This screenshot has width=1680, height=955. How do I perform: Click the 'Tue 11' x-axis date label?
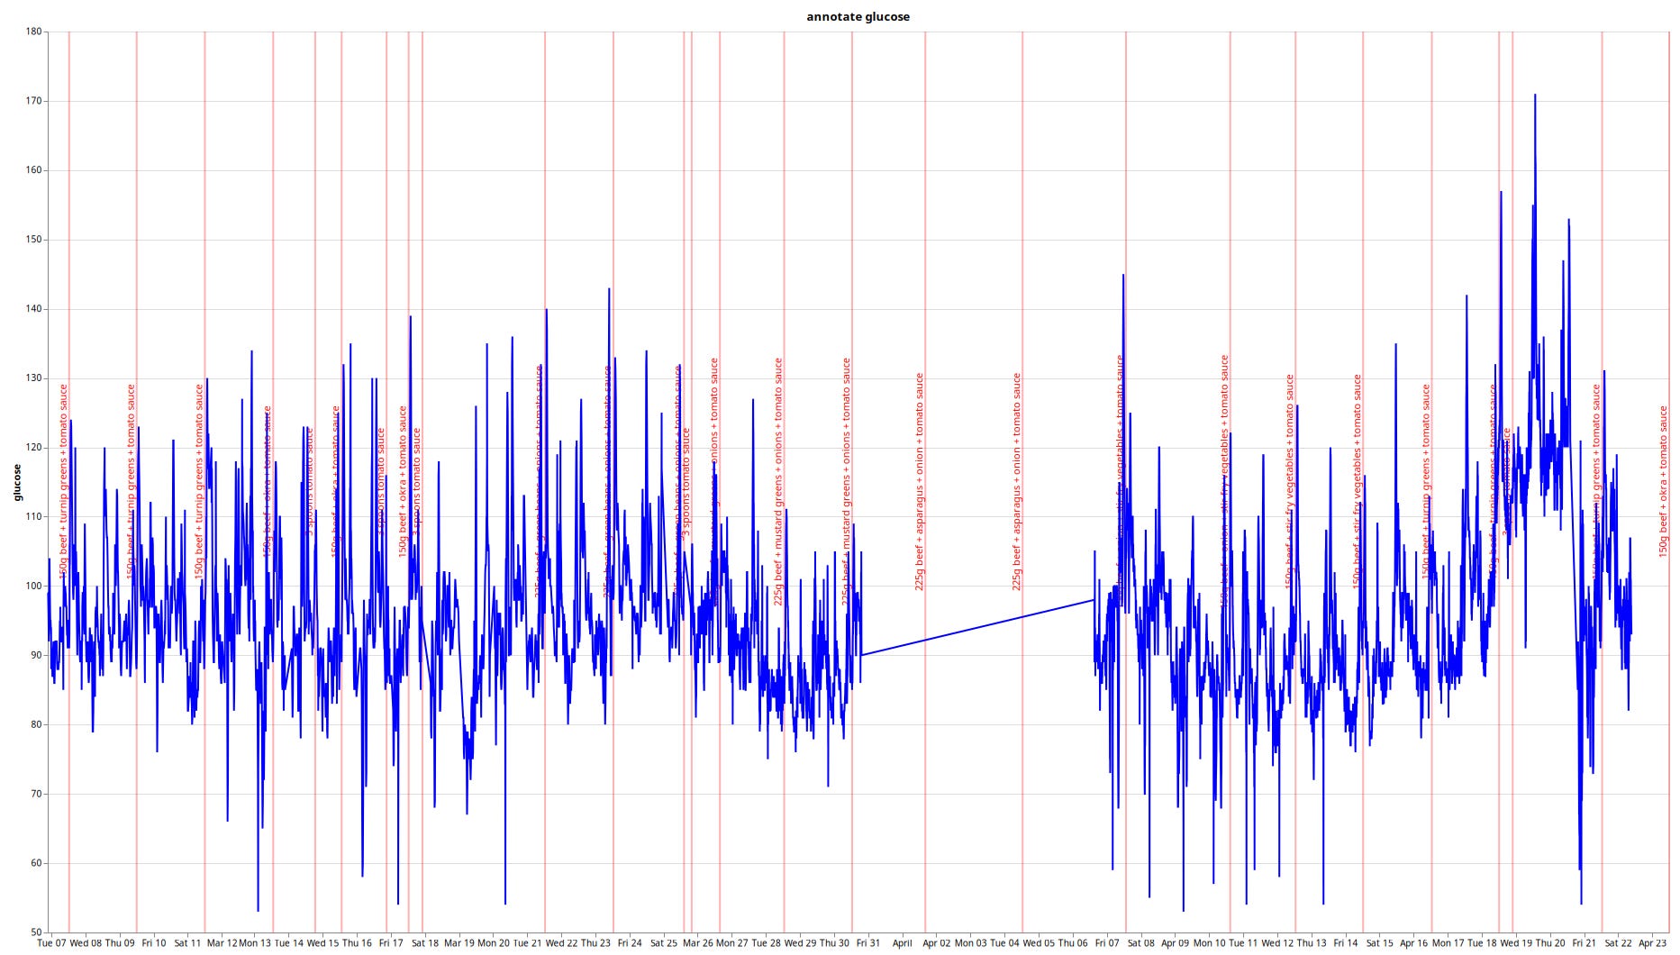click(x=1243, y=944)
